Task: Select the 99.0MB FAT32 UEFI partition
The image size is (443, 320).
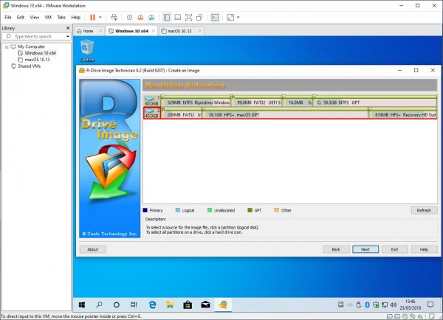Action: pos(256,101)
